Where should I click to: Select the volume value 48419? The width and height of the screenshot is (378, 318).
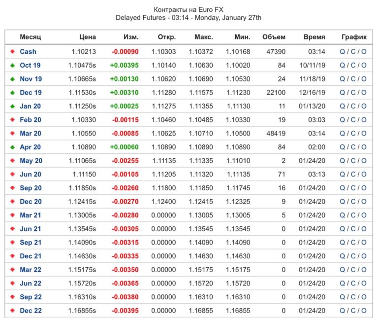pyautogui.click(x=276, y=133)
